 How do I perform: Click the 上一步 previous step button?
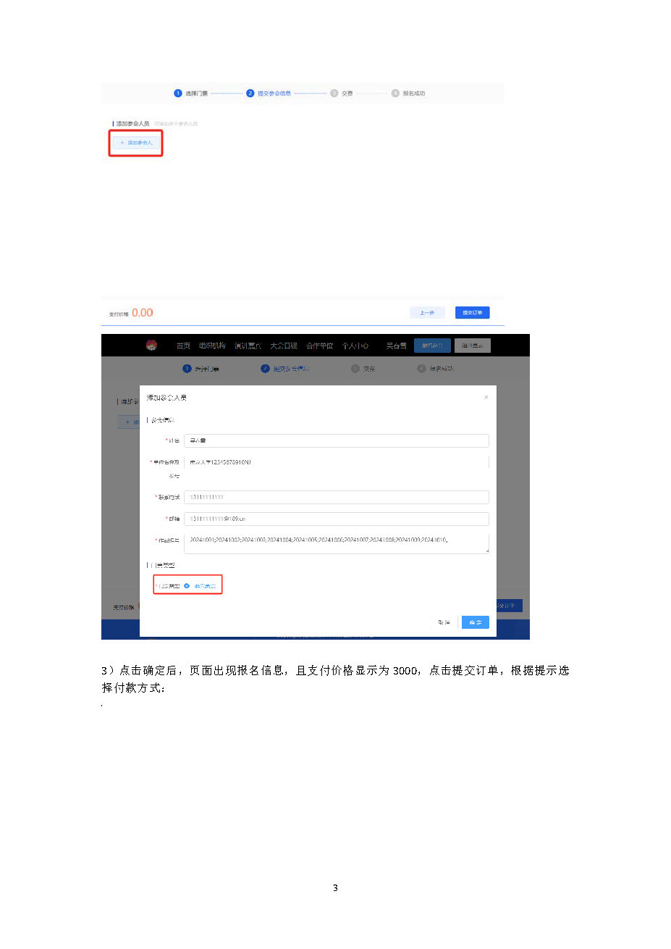[x=427, y=312]
